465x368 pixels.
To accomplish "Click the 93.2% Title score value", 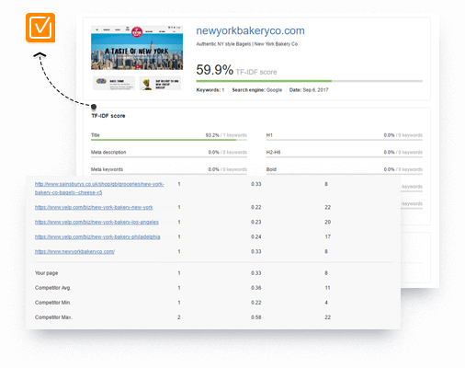I will coord(212,135).
